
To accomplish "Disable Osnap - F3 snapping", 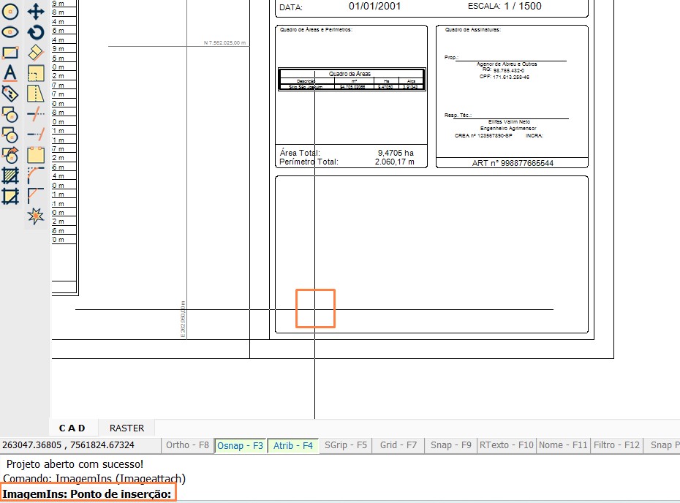I will coord(241,445).
